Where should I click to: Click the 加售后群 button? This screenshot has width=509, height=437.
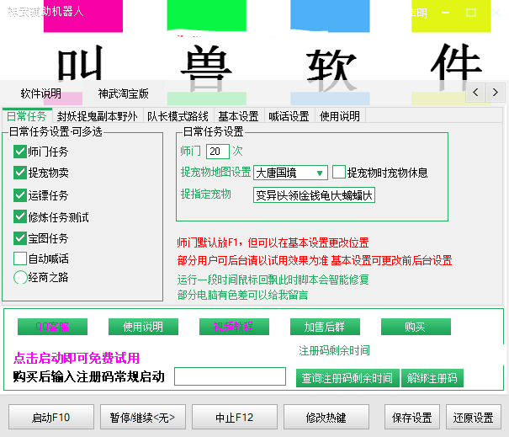coord(325,327)
